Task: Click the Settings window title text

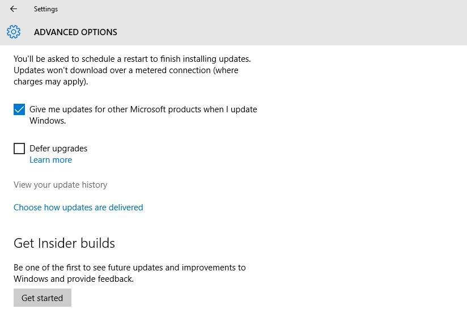Action: [x=45, y=9]
